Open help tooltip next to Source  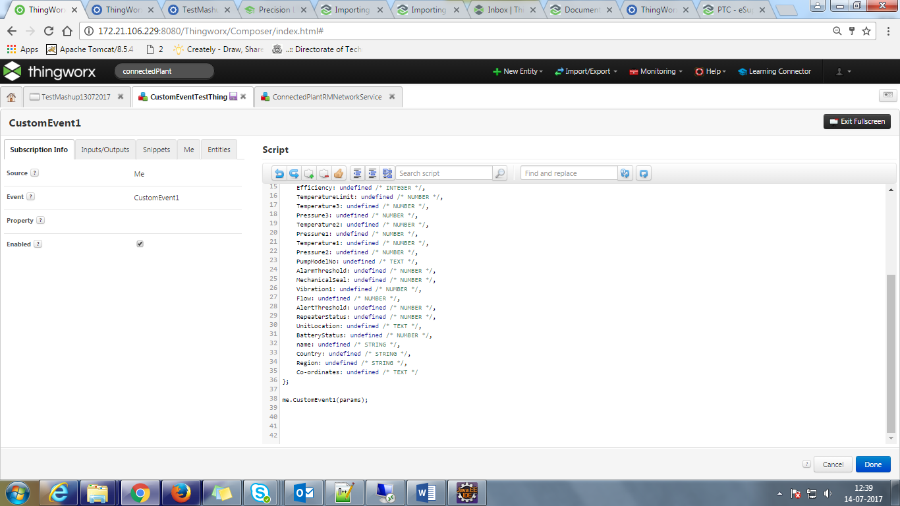pyautogui.click(x=34, y=173)
